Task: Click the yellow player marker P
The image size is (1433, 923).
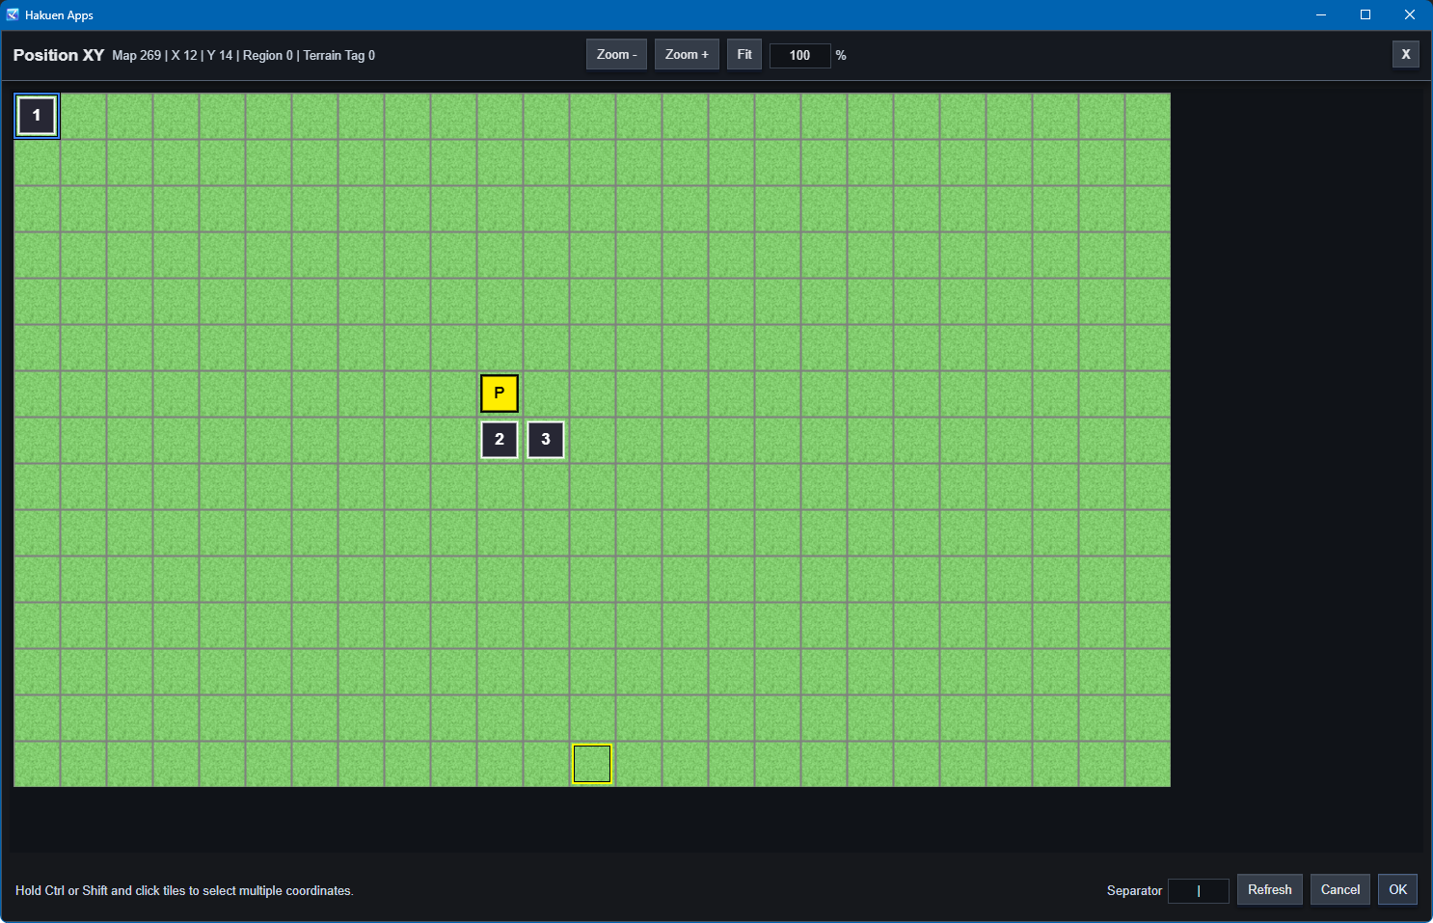Action: coord(500,394)
